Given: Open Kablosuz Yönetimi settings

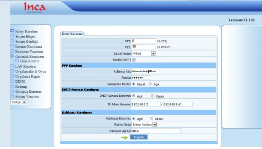Looking at the screenshot, I should [29, 52].
